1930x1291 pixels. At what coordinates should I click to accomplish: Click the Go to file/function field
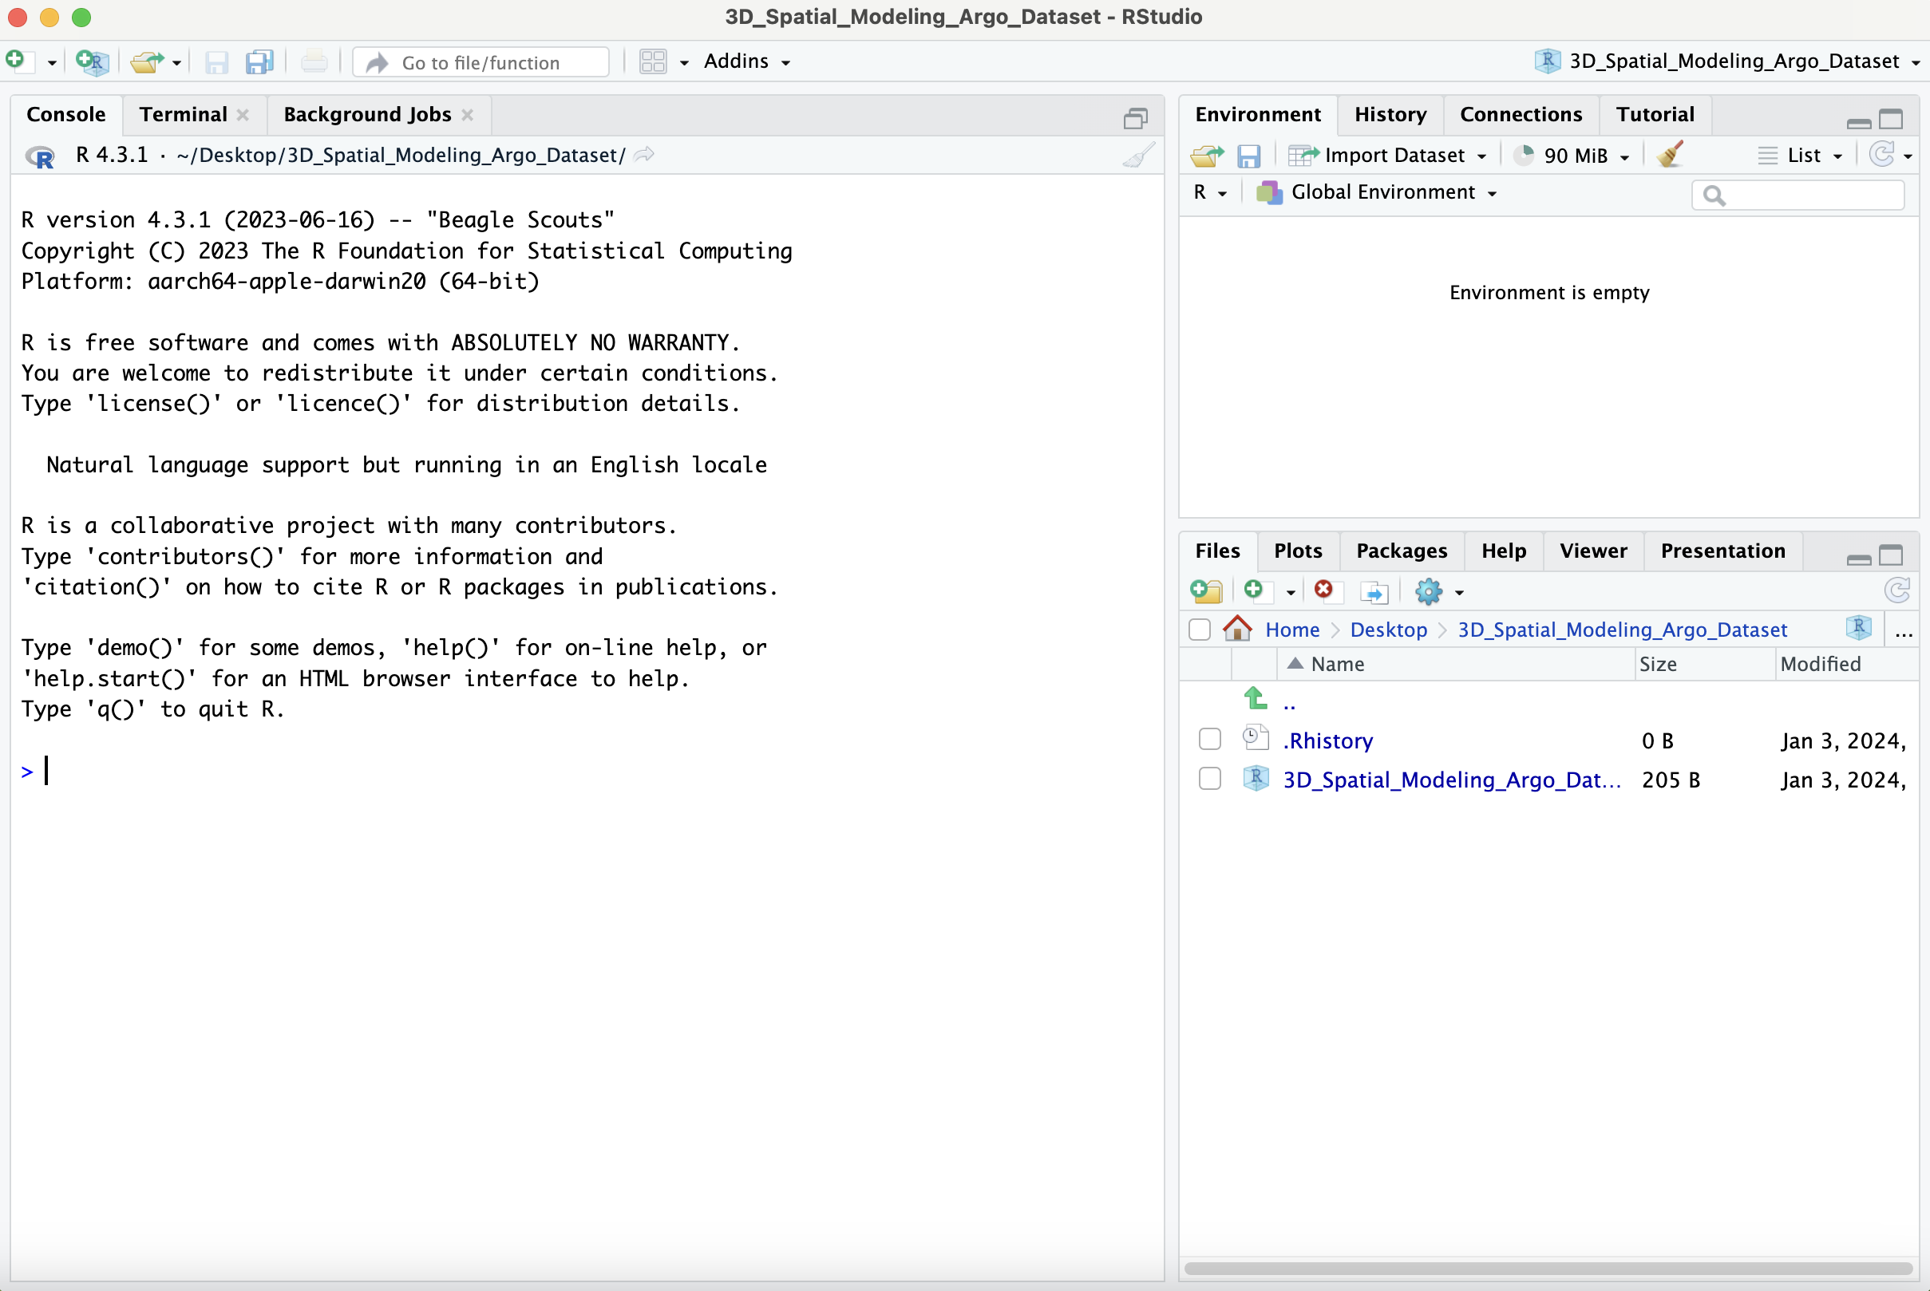(481, 62)
